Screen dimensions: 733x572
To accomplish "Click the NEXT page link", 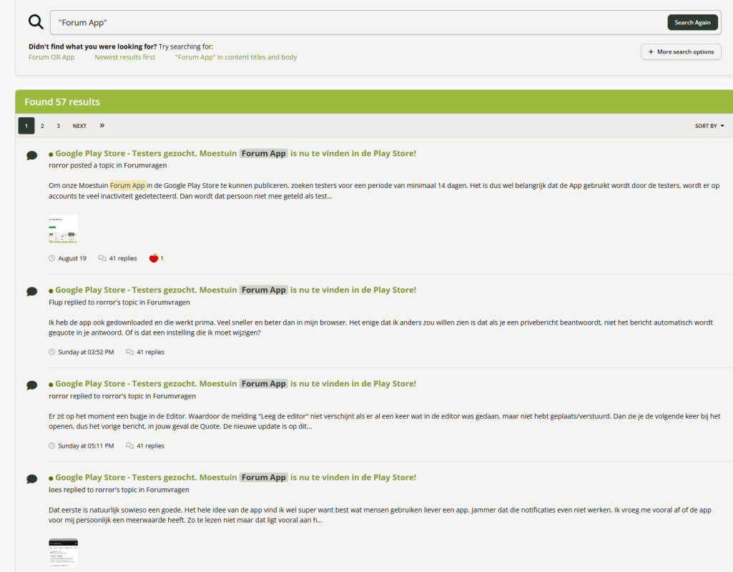I will [x=79, y=126].
